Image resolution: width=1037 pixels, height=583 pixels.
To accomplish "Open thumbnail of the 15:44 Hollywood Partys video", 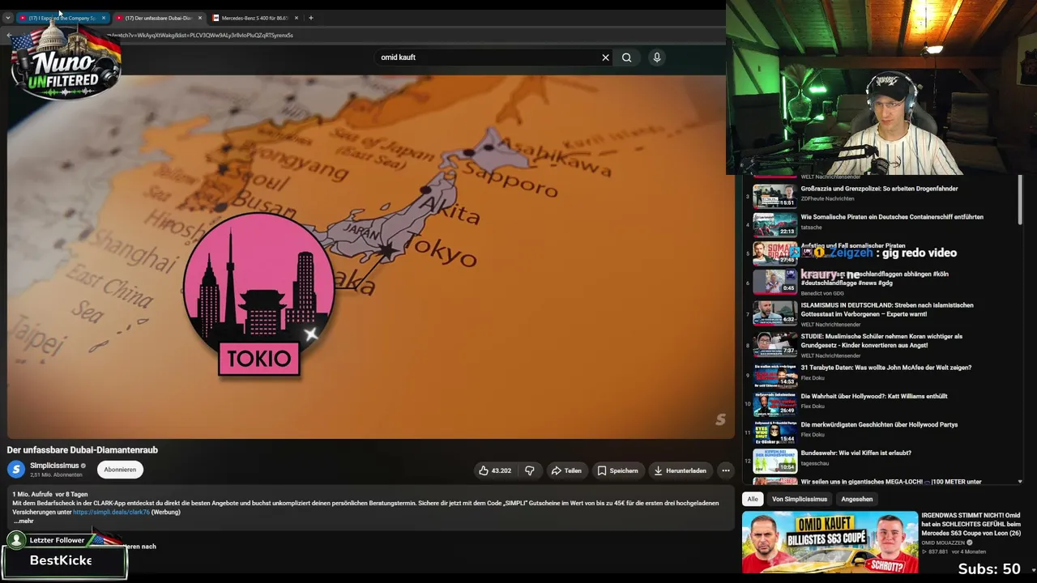I will [x=775, y=432].
